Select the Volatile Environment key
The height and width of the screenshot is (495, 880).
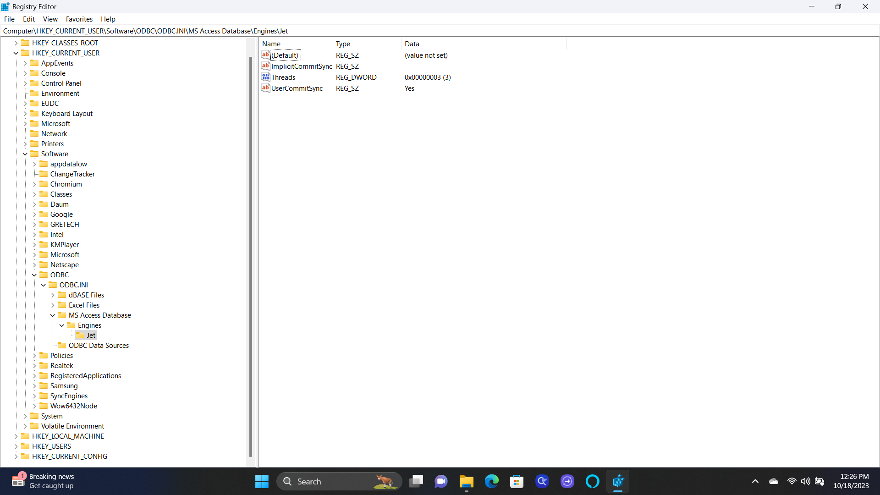click(x=72, y=426)
